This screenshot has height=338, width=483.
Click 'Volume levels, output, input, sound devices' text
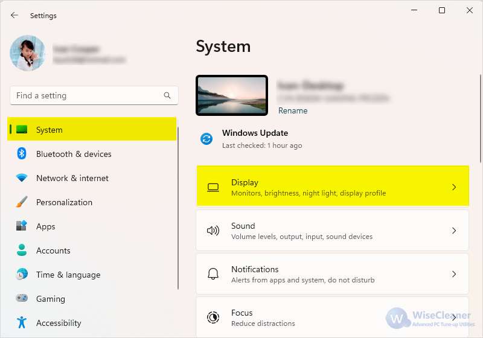[x=302, y=237]
